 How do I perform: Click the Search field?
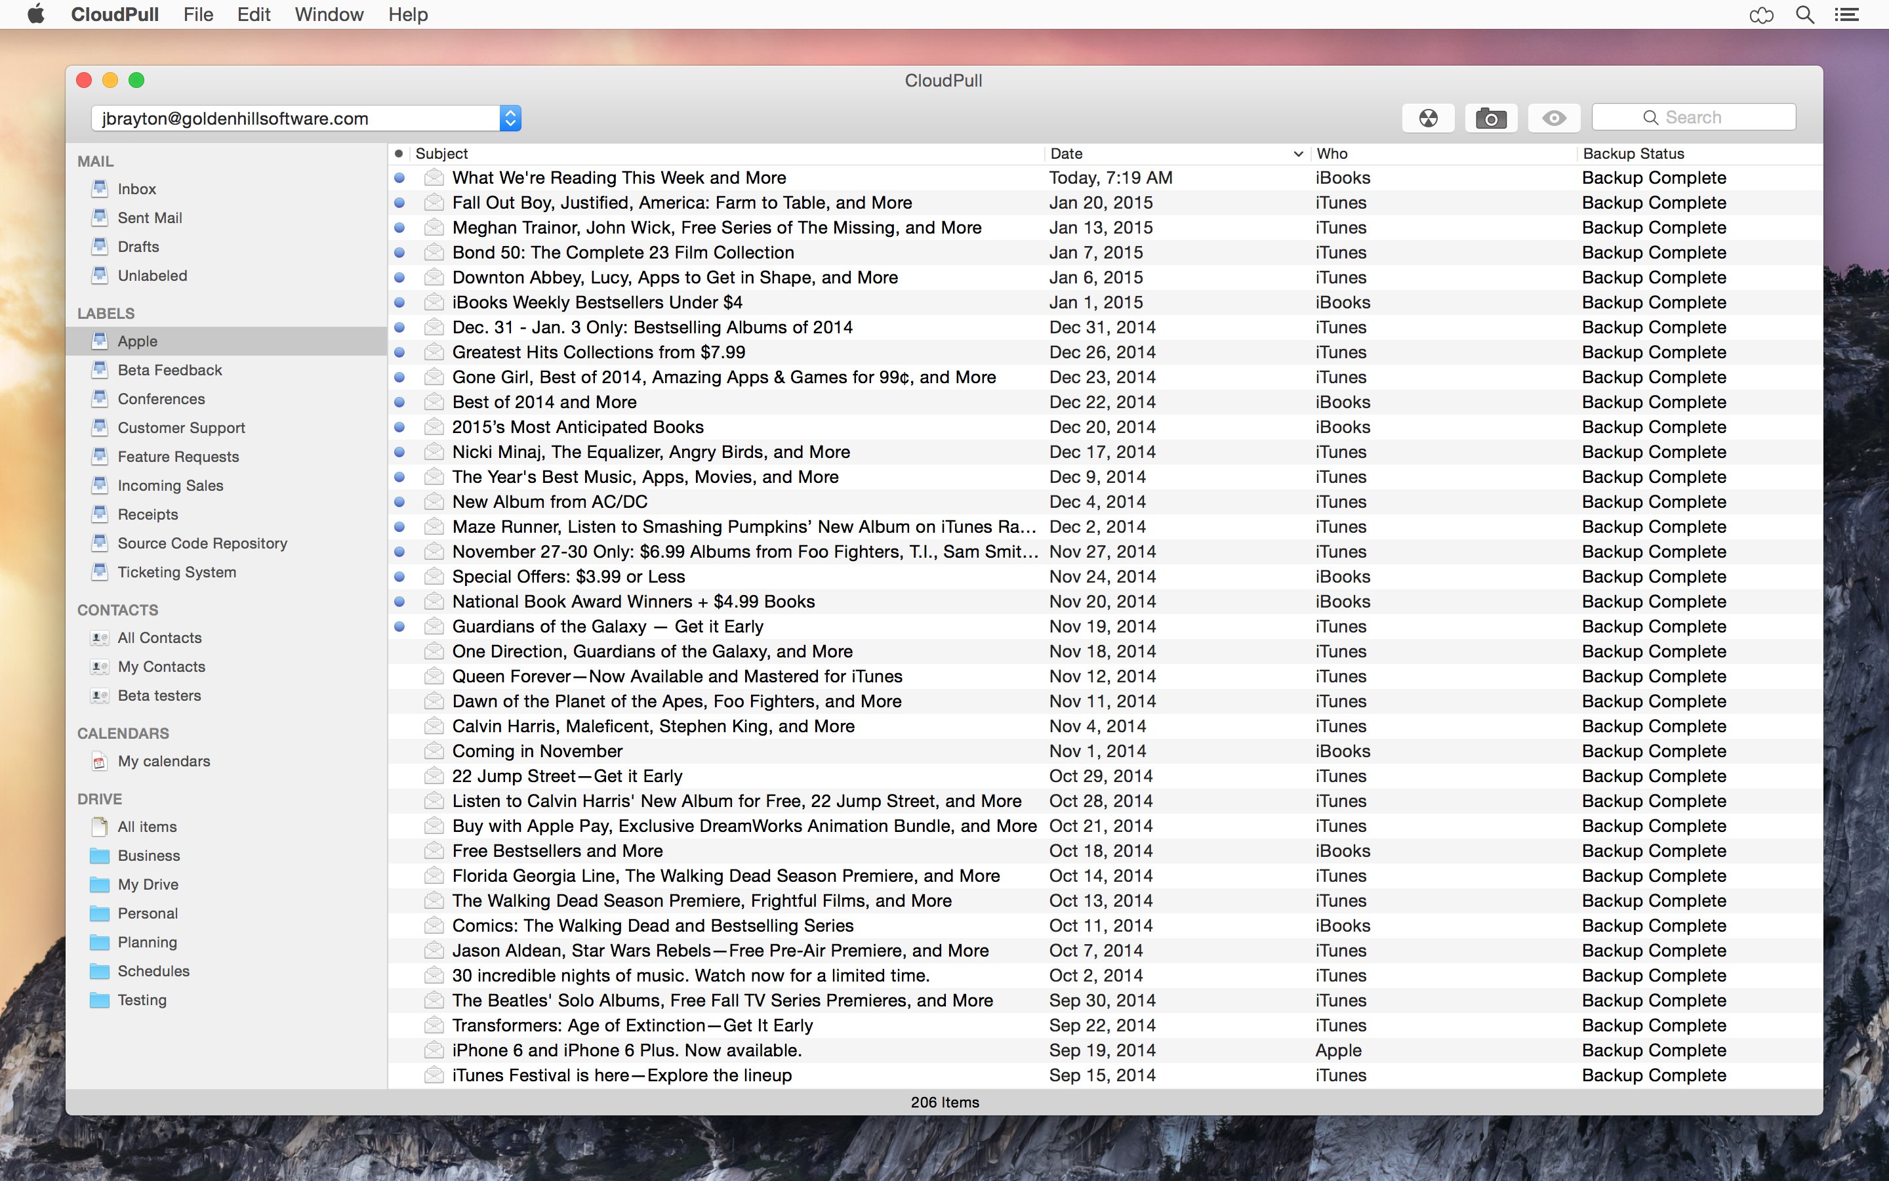click(1693, 117)
